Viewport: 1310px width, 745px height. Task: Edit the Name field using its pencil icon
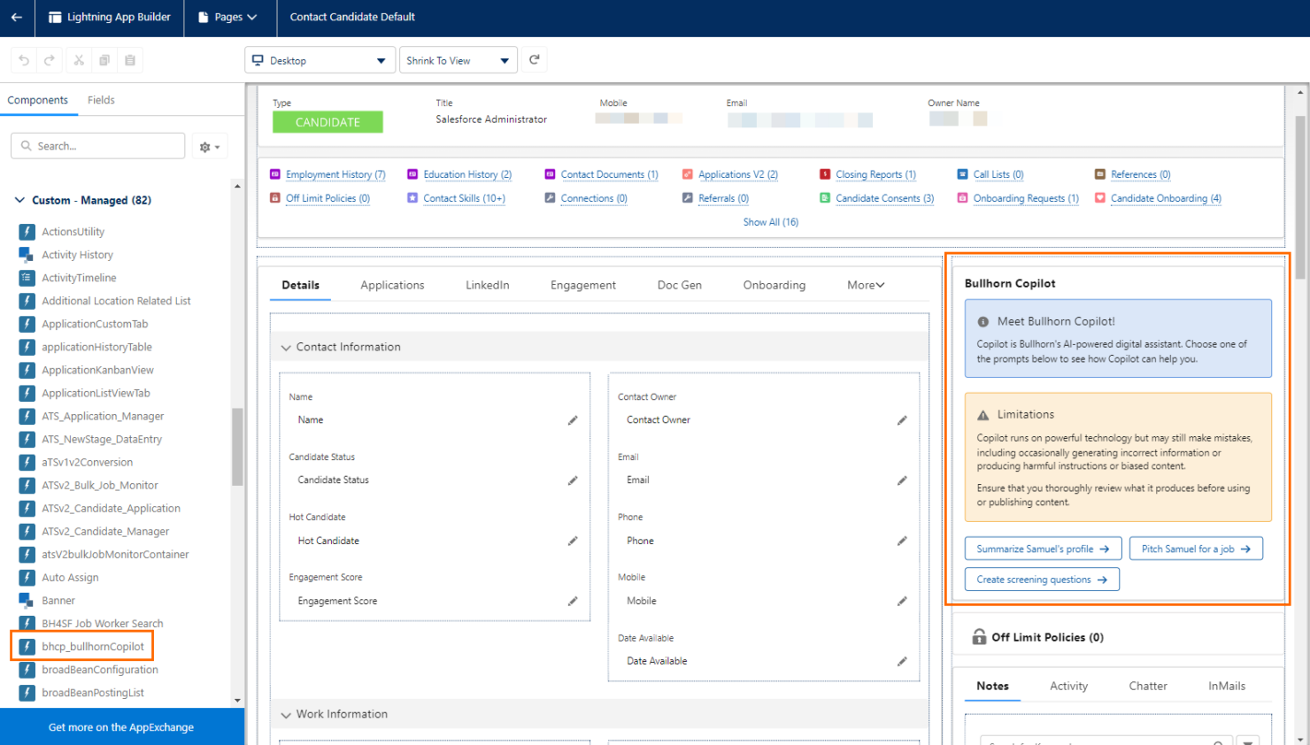(571, 420)
